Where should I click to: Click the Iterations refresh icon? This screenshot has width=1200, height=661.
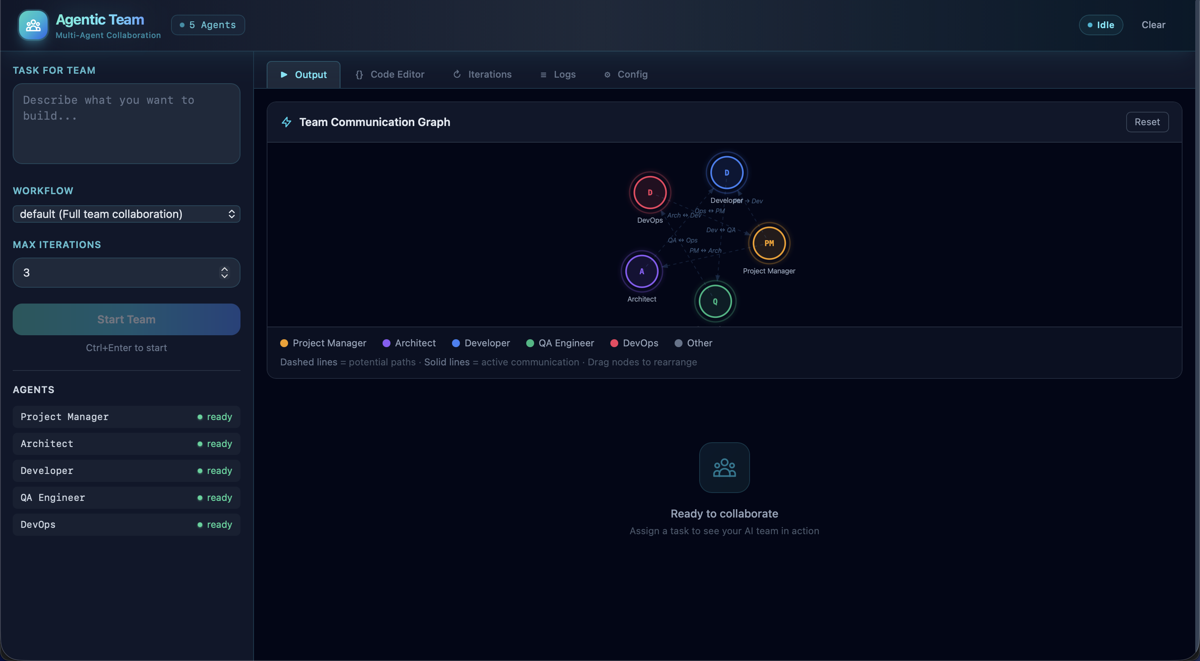click(457, 75)
